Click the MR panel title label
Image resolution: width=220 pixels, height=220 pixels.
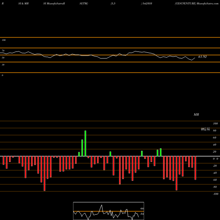pyautogui.click(x=196, y=114)
